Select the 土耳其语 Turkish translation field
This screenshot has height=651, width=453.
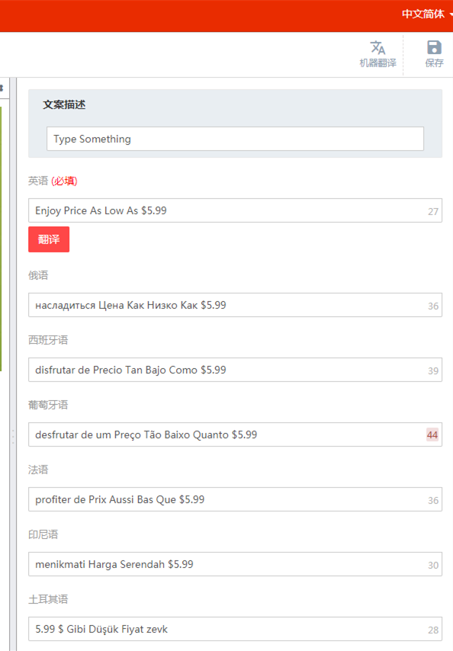pos(235,629)
